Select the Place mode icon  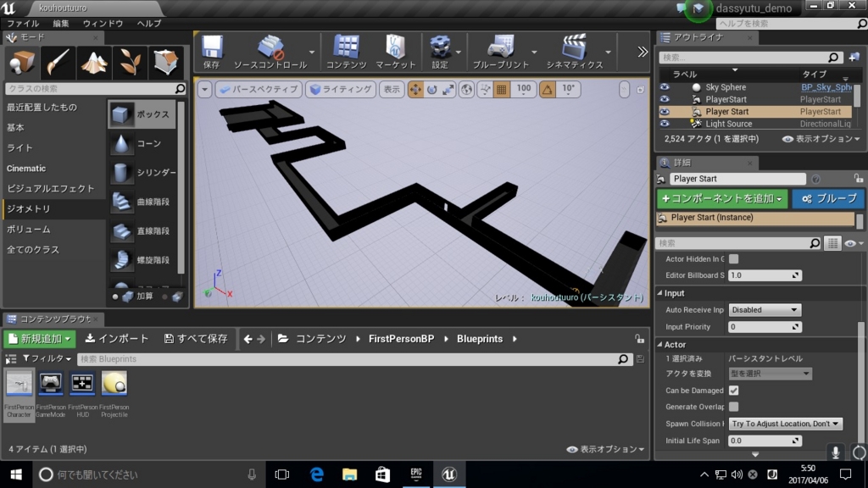tap(22, 63)
